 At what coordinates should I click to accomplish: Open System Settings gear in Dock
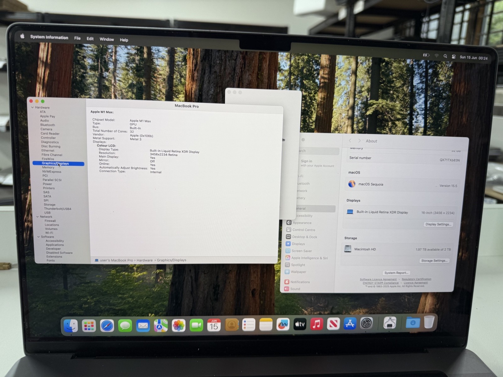click(366, 323)
